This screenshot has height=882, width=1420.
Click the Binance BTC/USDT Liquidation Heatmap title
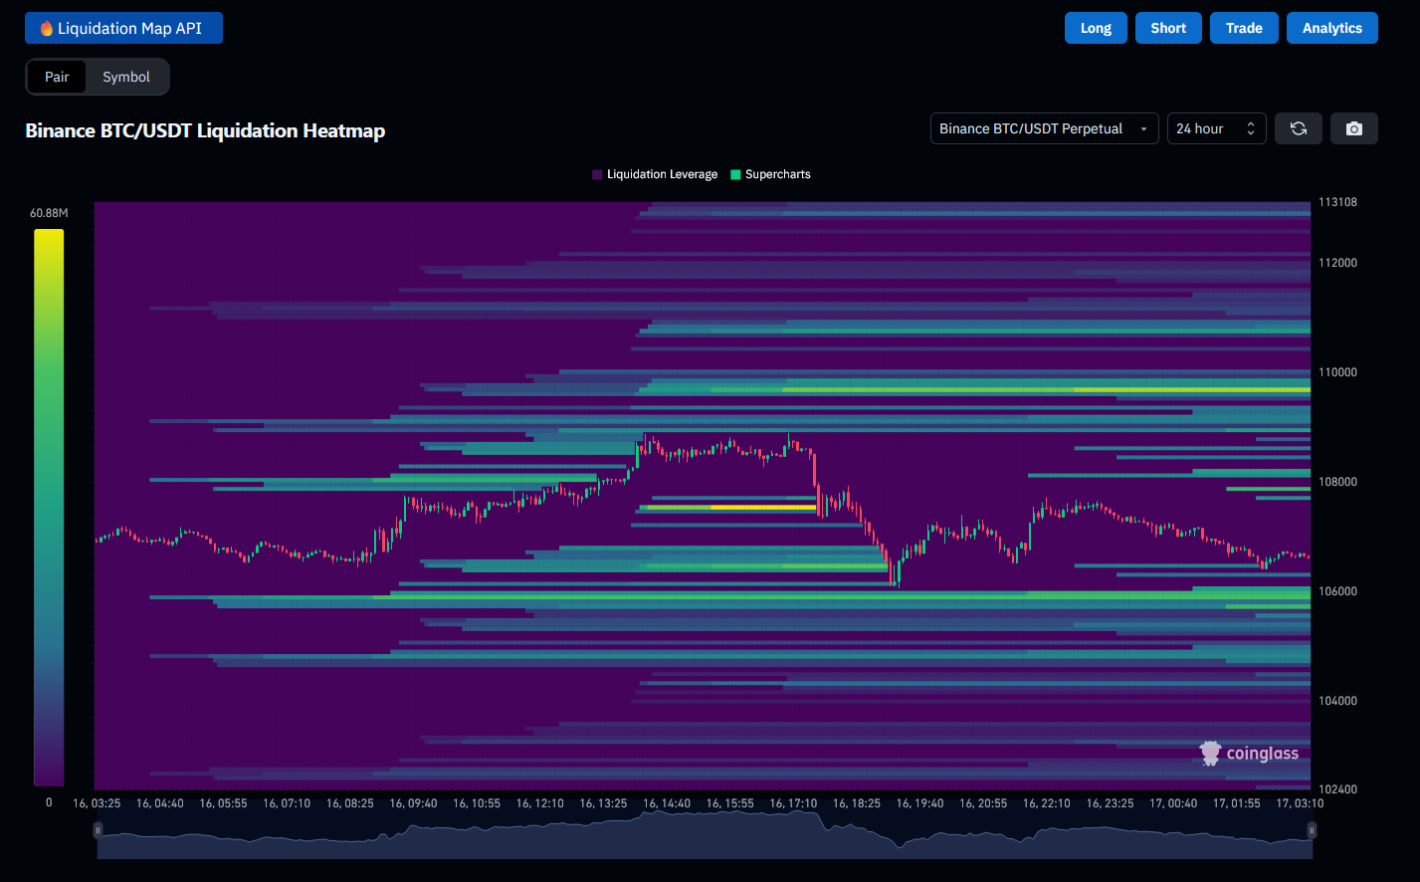(x=205, y=130)
